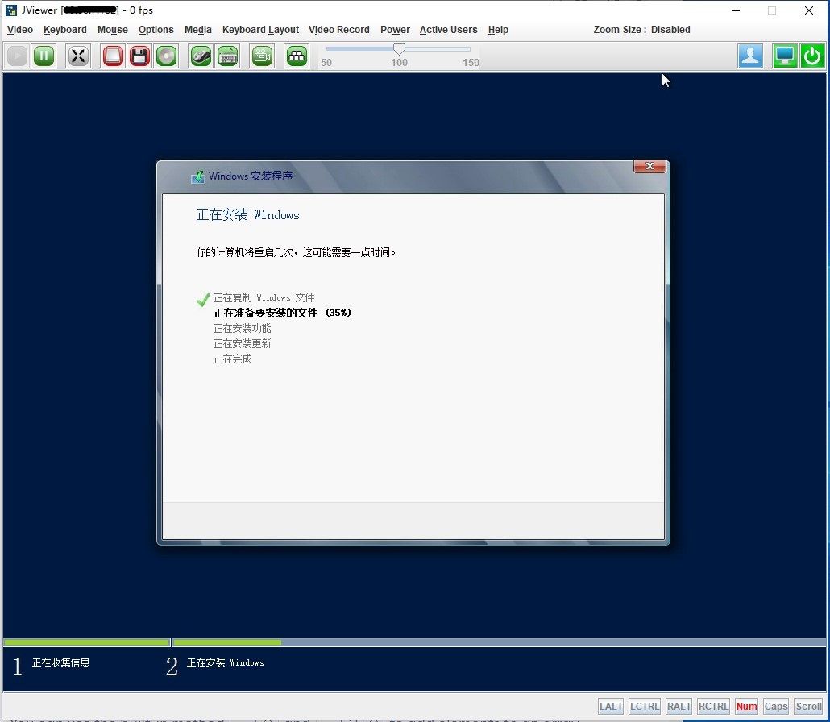Click the 正在安装更新 step
This screenshot has height=722, width=830.
tap(242, 343)
